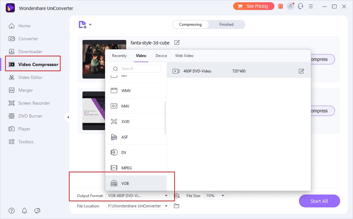Select Video Compressor in the sidebar
The width and height of the screenshot is (353, 219).
tap(33, 64)
